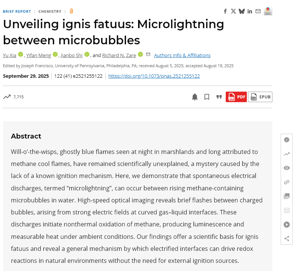Share article on Bluesky

tap(242, 11)
